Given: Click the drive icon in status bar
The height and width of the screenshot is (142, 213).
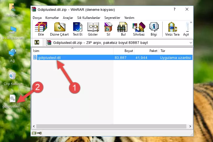Looking at the screenshot, I should [34, 133].
